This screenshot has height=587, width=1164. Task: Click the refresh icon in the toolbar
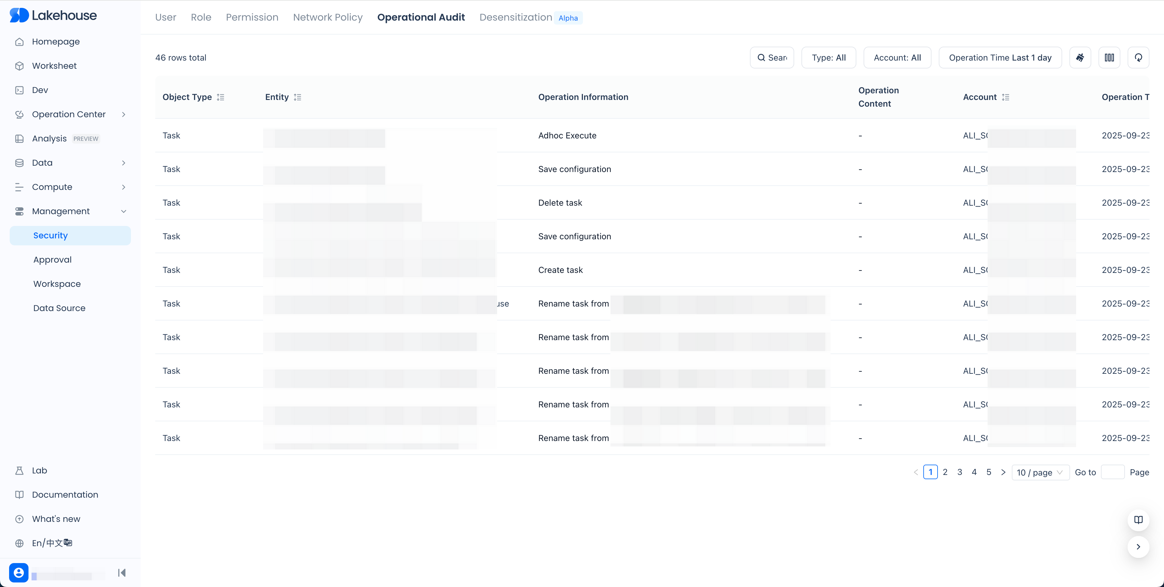pos(1138,57)
